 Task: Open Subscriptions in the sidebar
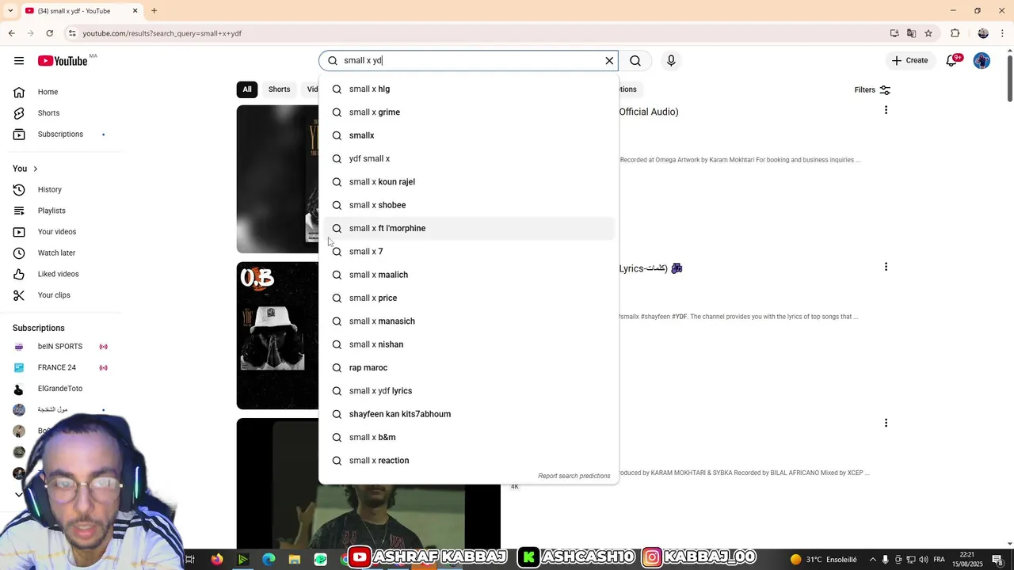coord(60,135)
